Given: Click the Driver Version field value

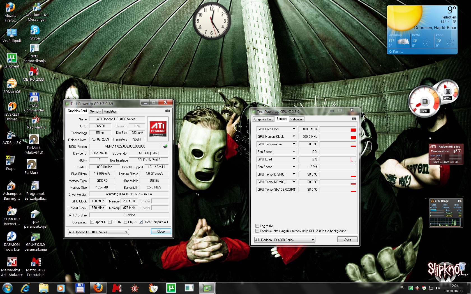Looking at the screenshot, I should [129, 194].
